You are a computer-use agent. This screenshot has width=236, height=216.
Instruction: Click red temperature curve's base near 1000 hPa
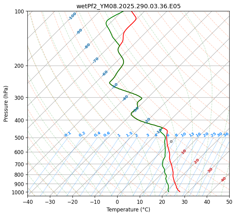pyautogui.click(x=179, y=191)
